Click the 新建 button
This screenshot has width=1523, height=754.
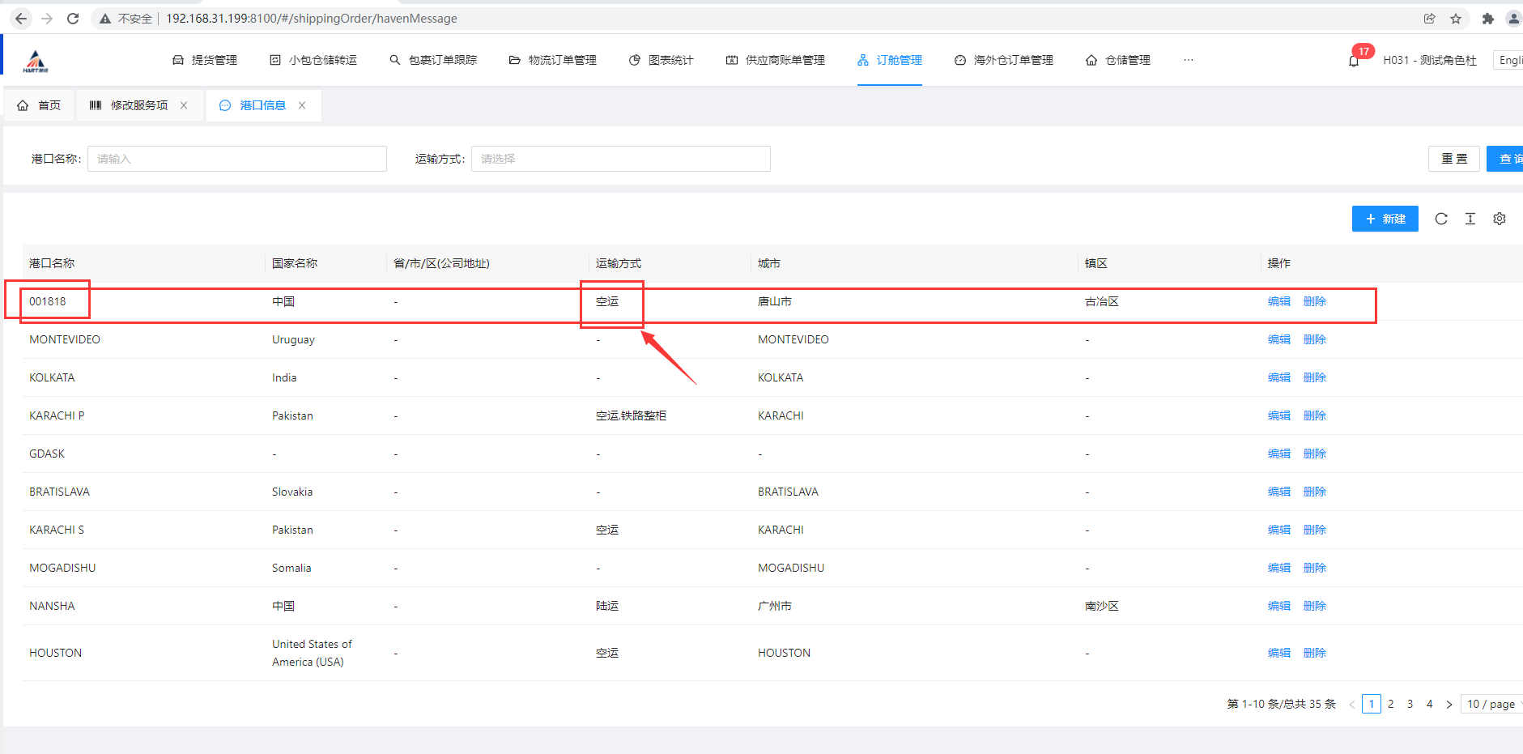[1385, 219]
